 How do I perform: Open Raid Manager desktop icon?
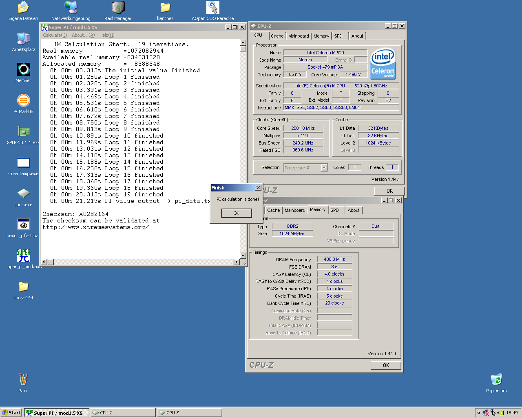click(118, 11)
